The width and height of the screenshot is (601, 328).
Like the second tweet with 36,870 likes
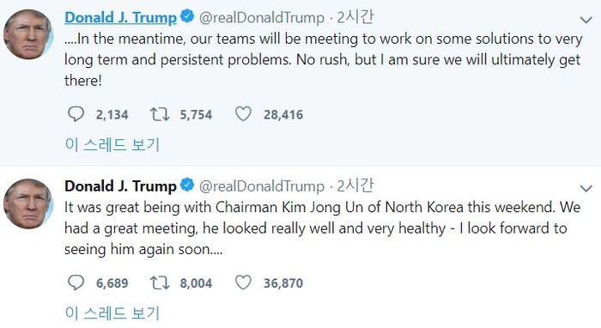(x=243, y=282)
